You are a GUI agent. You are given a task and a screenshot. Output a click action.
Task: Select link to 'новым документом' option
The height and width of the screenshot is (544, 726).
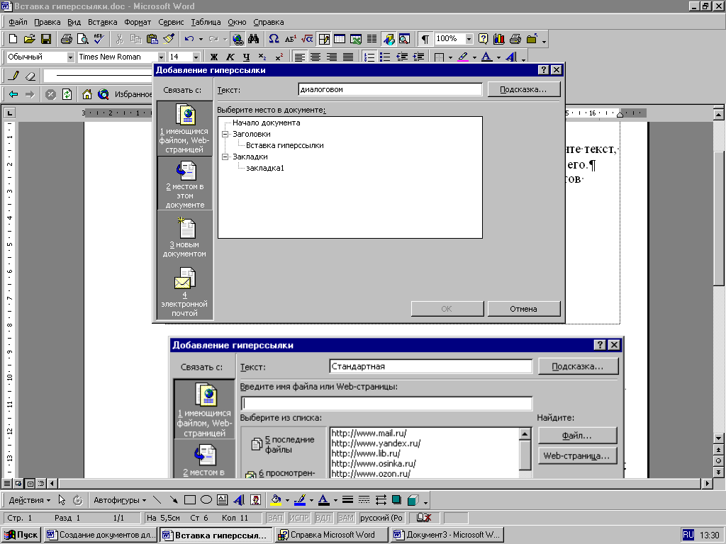click(x=185, y=237)
